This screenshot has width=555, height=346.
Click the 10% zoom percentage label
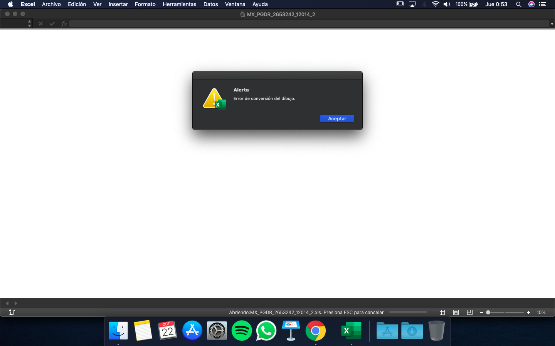[541, 313]
